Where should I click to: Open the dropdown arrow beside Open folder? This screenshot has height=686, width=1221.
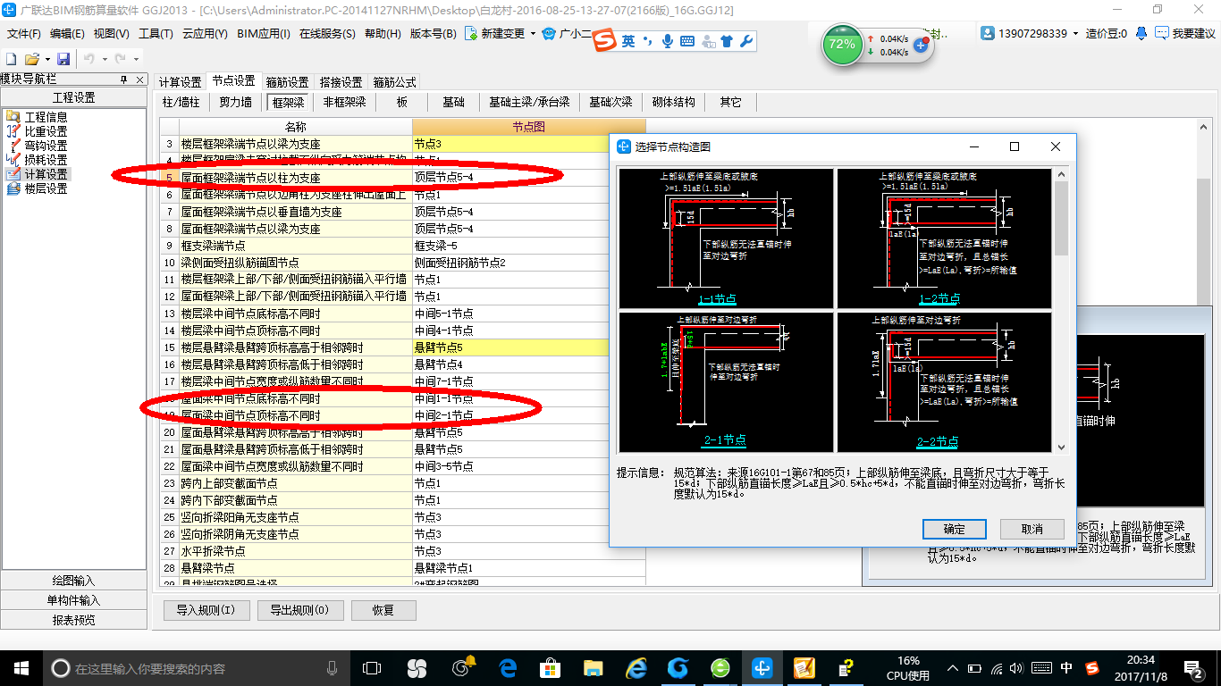tap(46, 59)
